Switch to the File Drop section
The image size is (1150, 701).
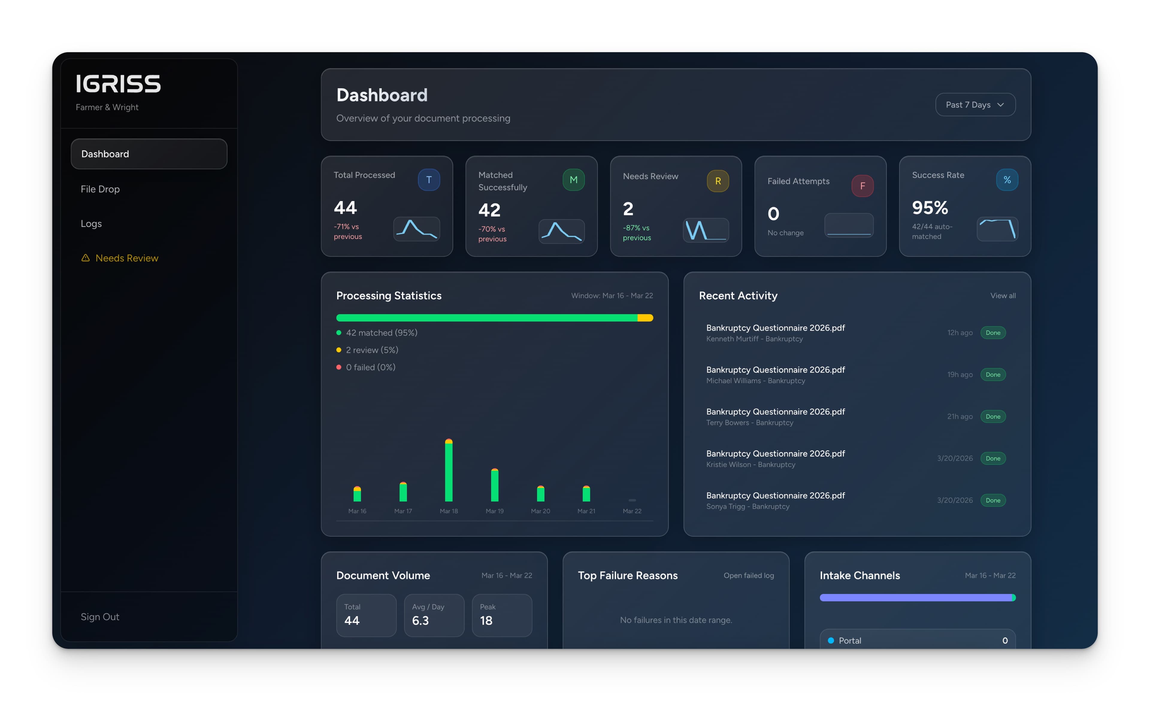[100, 189]
